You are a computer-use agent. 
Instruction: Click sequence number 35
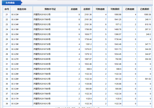tap(7, 84)
